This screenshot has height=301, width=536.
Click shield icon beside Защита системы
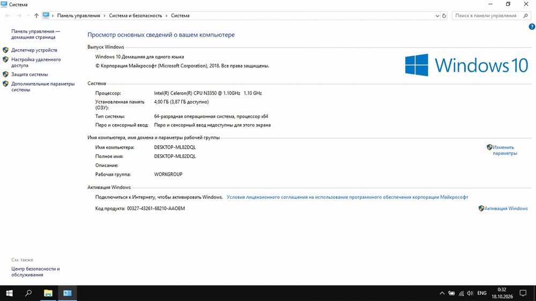(x=5, y=74)
